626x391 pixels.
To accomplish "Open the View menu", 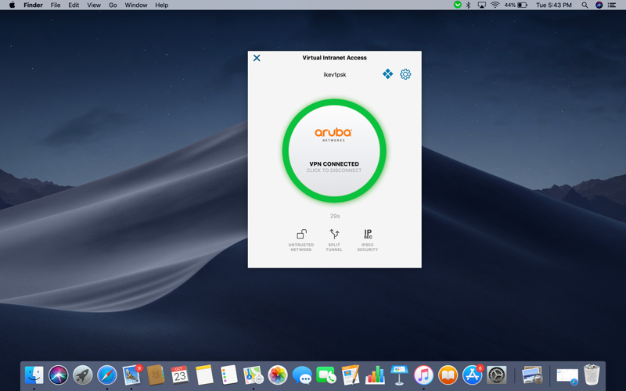I will coord(94,5).
